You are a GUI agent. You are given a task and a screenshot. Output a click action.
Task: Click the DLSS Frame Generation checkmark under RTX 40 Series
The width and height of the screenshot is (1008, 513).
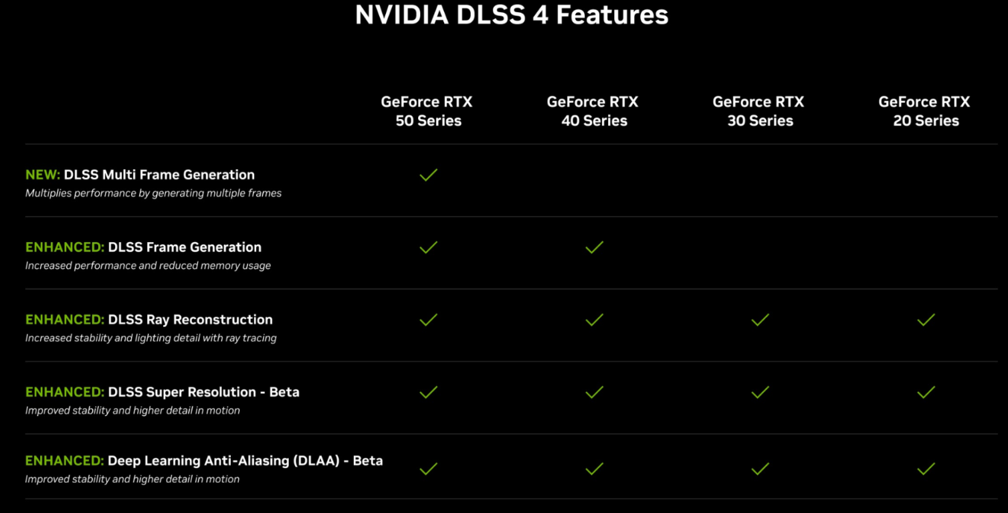click(x=594, y=247)
